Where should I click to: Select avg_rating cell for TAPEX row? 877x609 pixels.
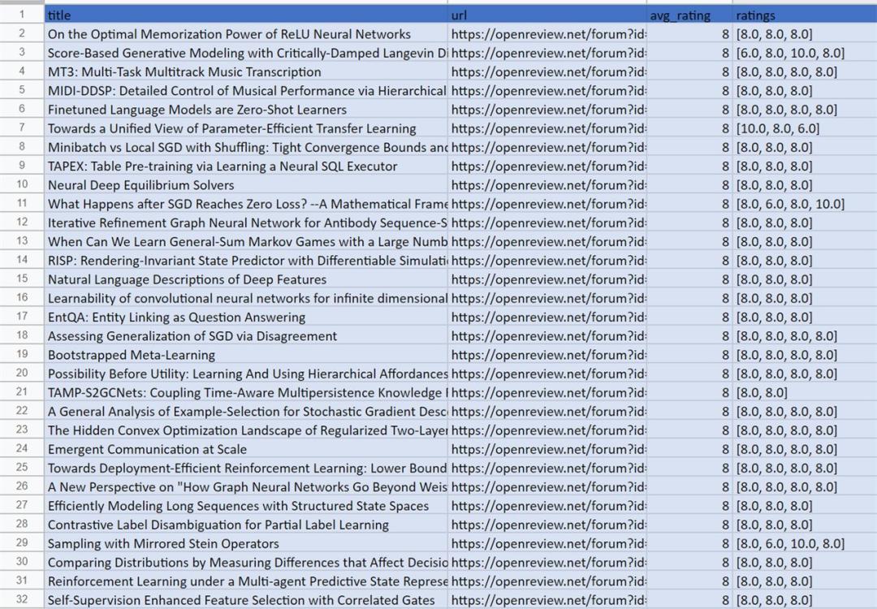point(689,166)
